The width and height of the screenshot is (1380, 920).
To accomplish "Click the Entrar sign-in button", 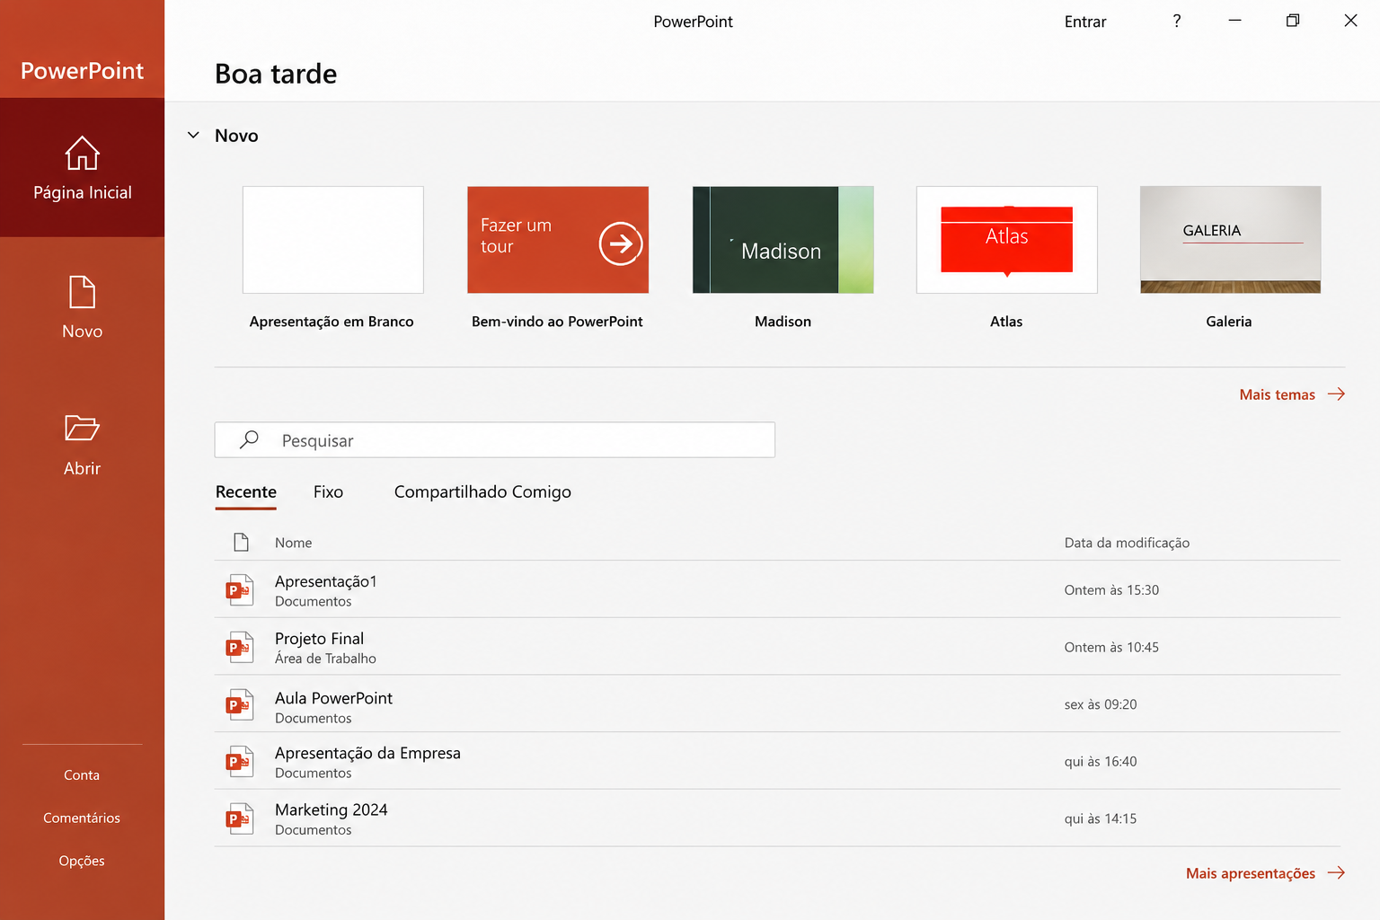I will 1085,22.
